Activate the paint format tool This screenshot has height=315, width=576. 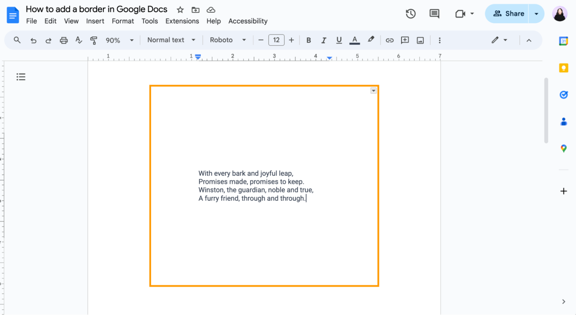coord(93,40)
